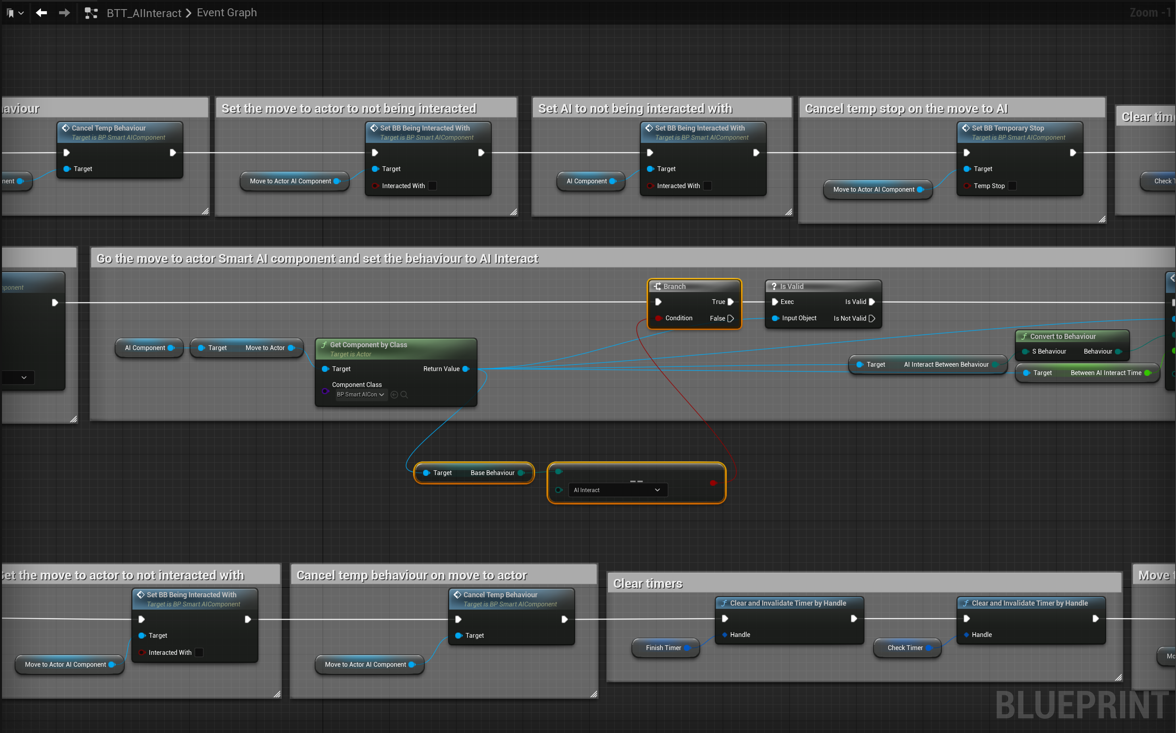
Task: Click the Return Value pin on Get Component by Class
Action: (466, 369)
